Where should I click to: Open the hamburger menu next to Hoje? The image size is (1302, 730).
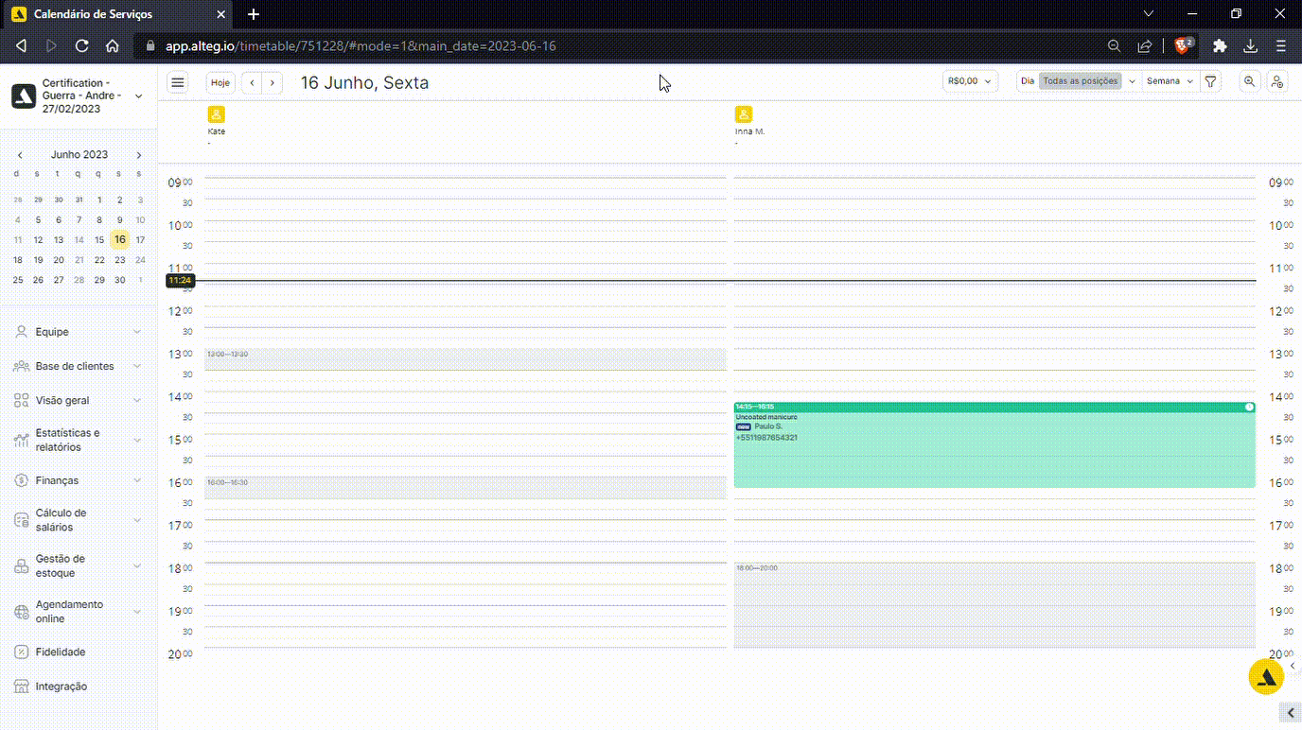coord(177,82)
